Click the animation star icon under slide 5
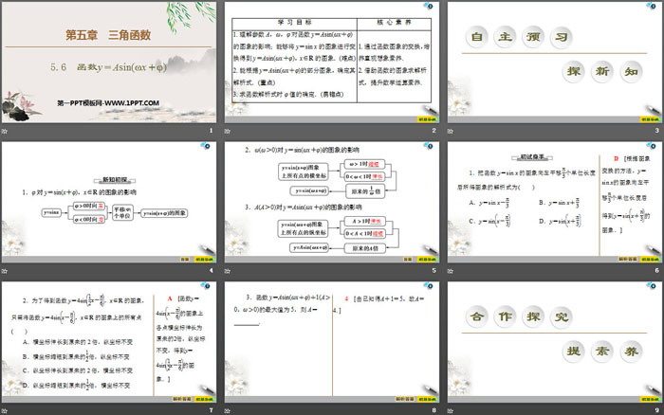This screenshot has width=664, height=415. (228, 270)
